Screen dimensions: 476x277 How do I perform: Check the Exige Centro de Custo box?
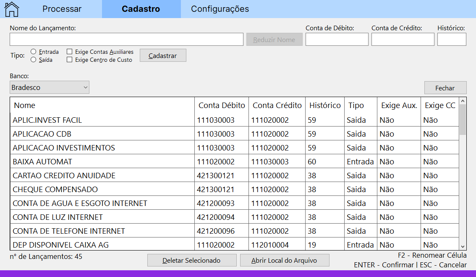point(70,60)
